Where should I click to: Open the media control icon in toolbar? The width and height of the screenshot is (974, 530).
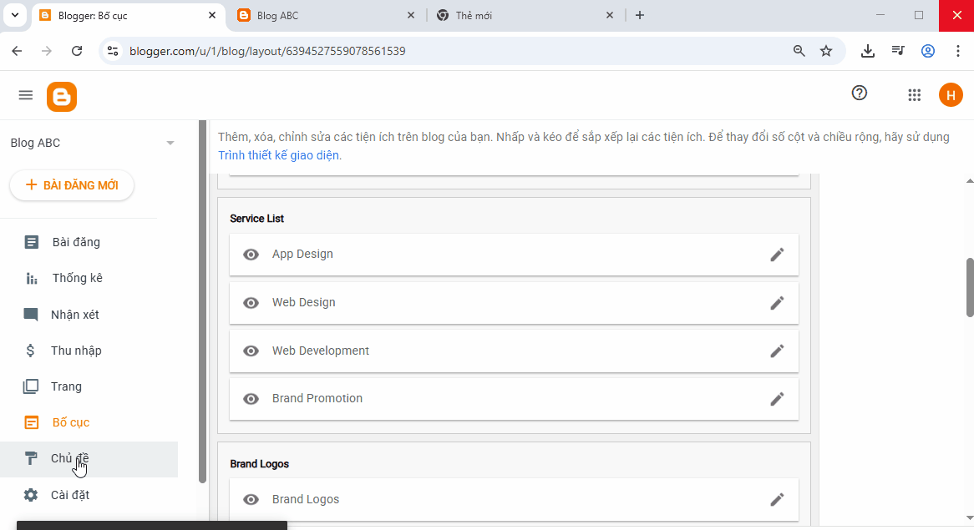898,51
